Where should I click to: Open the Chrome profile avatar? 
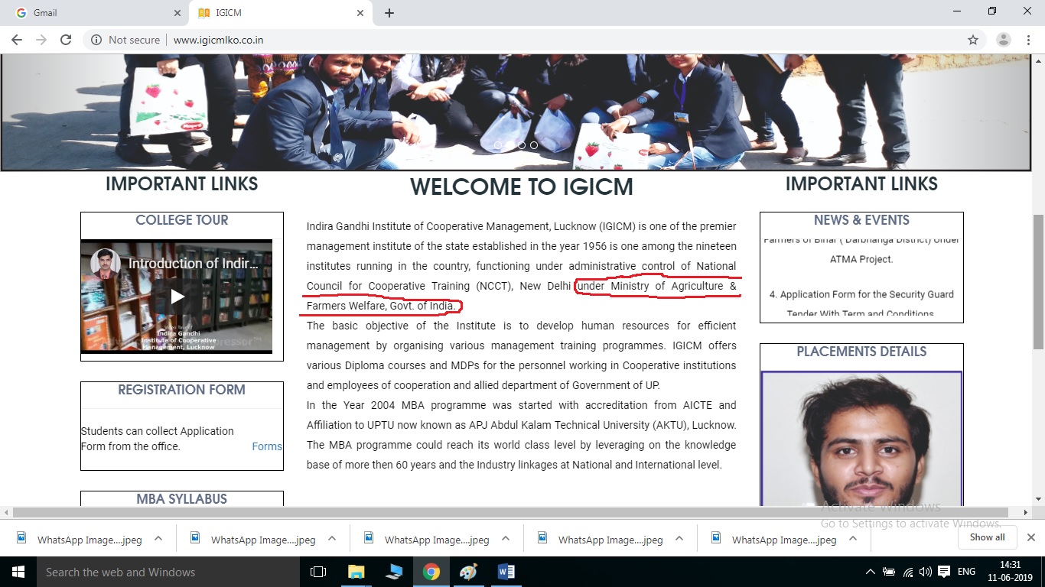[1004, 40]
